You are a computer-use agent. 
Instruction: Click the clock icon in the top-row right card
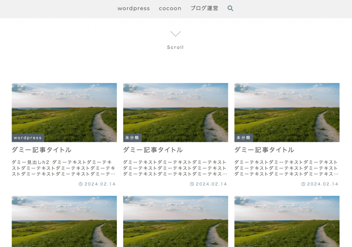click(x=303, y=184)
